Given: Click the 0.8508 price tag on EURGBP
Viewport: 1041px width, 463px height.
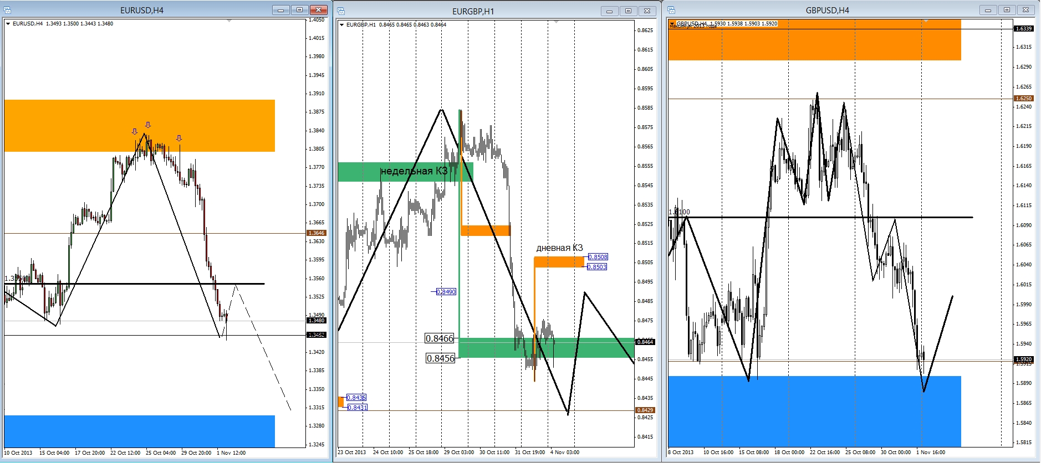Looking at the screenshot, I should (598, 257).
